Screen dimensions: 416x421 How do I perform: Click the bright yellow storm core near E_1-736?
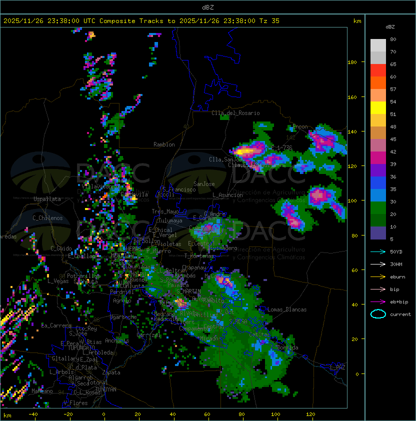[x=245, y=151]
